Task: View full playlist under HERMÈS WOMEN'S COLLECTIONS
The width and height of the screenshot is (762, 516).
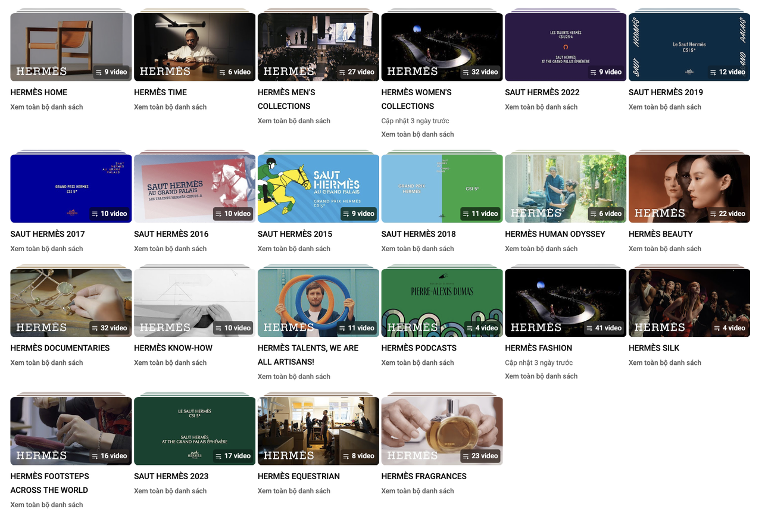Action: 418,135
